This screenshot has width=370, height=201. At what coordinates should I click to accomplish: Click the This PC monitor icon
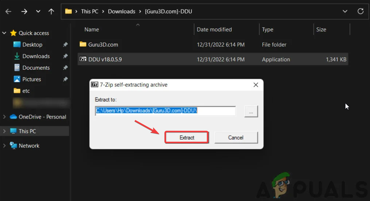(x=14, y=131)
